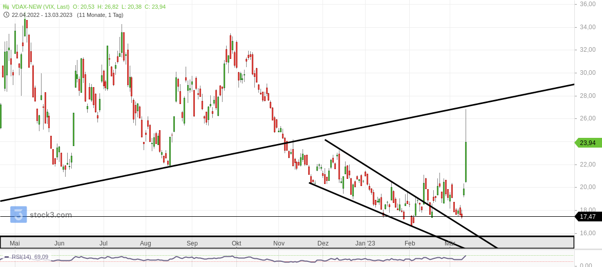Click the Dez label on time axis

[x=323, y=243]
